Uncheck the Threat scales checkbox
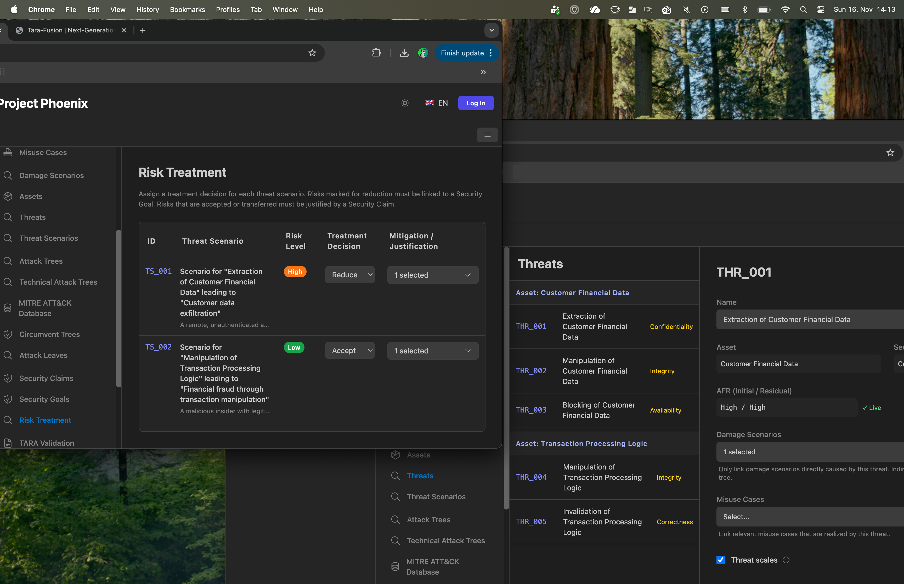This screenshot has height=584, width=904. [x=720, y=560]
